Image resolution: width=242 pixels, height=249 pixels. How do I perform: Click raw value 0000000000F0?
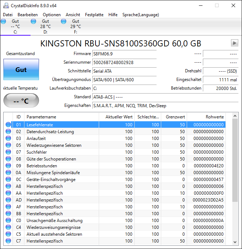pyautogui.click(x=209, y=193)
